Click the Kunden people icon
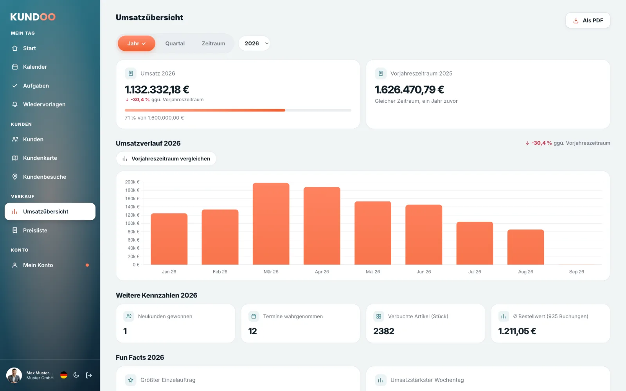 (15, 139)
